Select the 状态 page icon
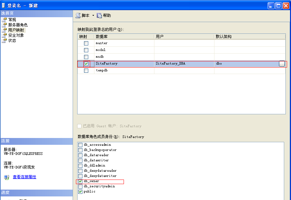This screenshot has height=200, width=291. tap(4, 41)
